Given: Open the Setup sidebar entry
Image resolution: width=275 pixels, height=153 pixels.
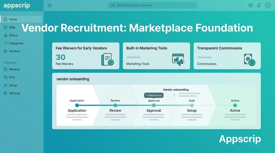Looking at the screenshot, I should (13, 85).
